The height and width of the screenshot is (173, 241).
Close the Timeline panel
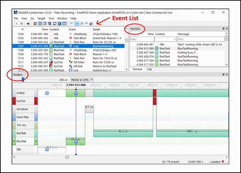point(227,74)
